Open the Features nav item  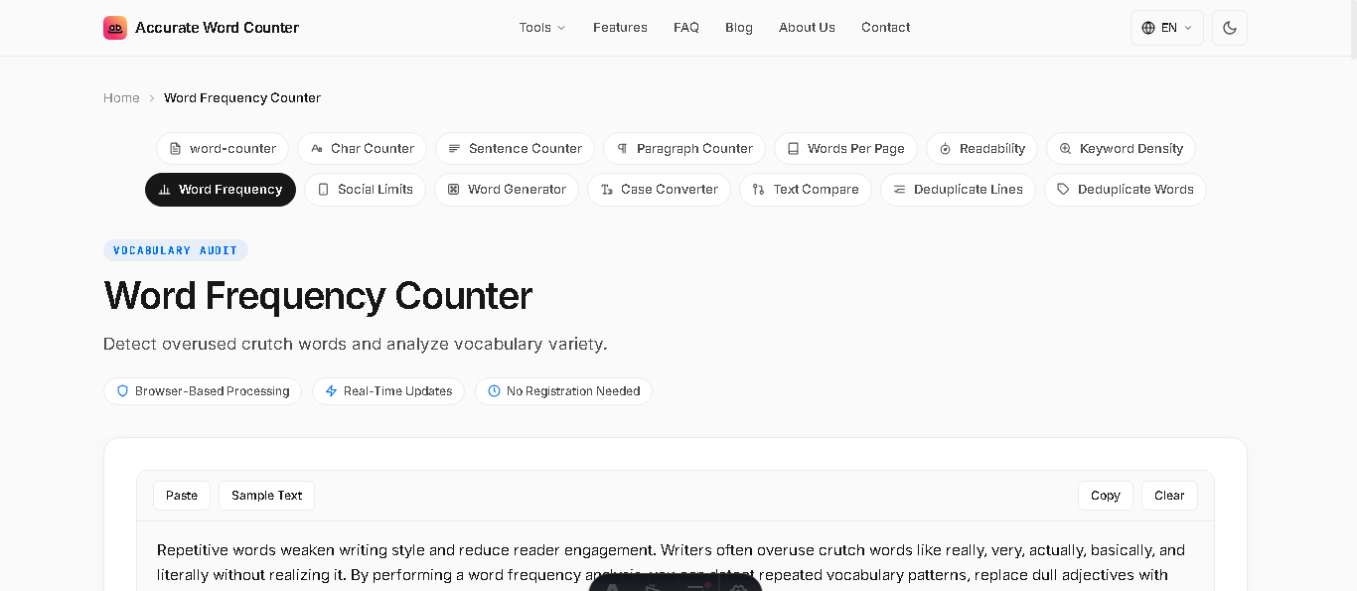coord(620,28)
